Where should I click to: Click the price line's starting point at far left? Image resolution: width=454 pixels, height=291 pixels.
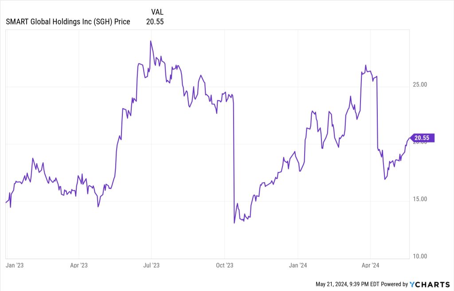6,202
